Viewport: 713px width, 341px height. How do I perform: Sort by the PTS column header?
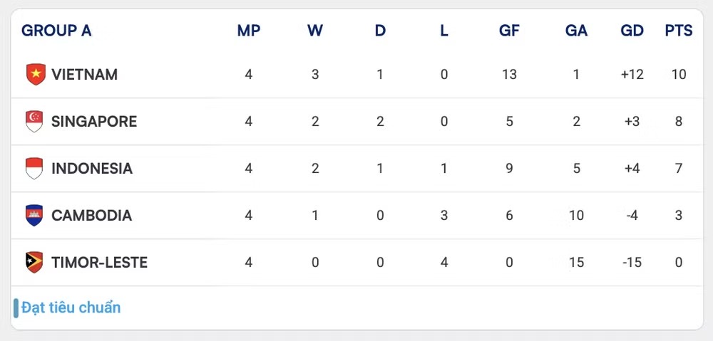click(679, 31)
